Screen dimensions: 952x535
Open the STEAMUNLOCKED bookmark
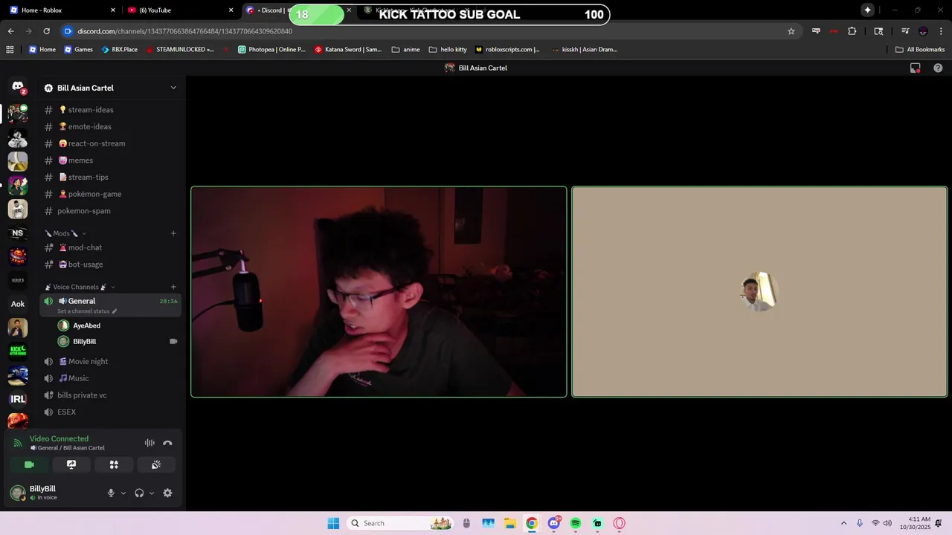(x=180, y=50)
